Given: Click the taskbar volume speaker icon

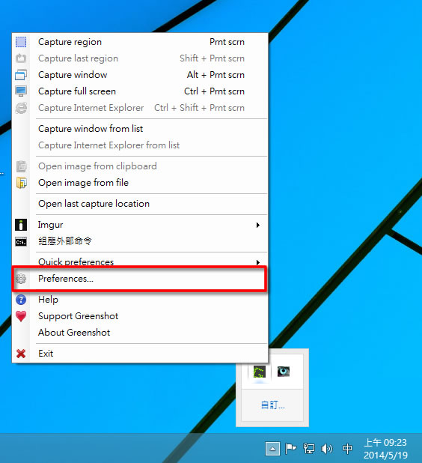Looking at the screenshot, I should [326, 449].
